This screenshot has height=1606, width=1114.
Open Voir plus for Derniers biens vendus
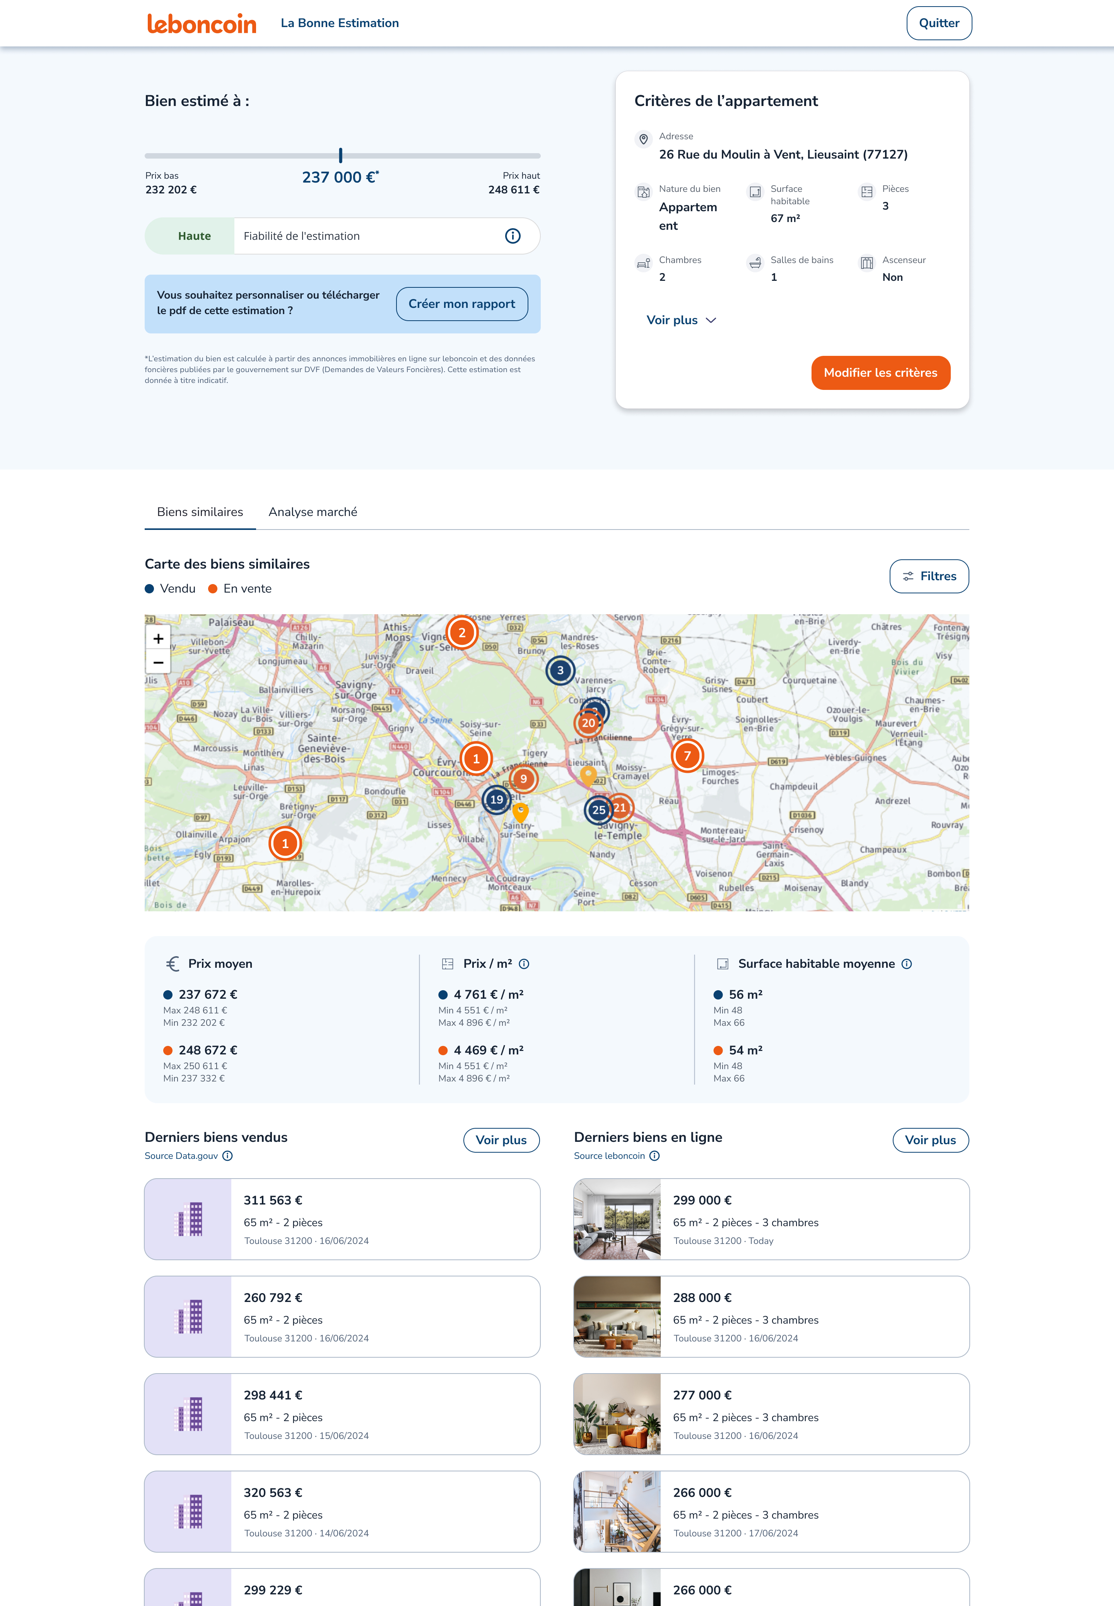(x=501, y=1140)
